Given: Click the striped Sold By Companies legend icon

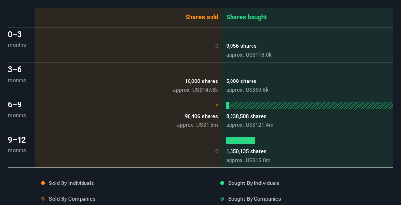Looking at the screenshot, I should pyautogui.click(x=43, y=199).
